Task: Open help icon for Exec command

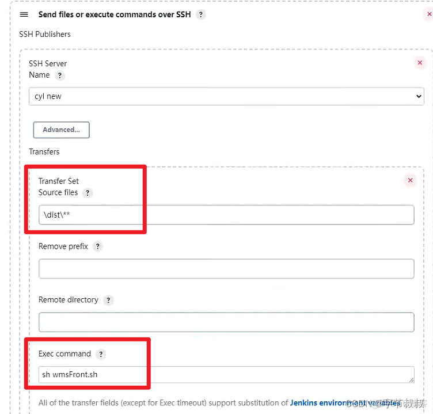Action: [101, 354]
